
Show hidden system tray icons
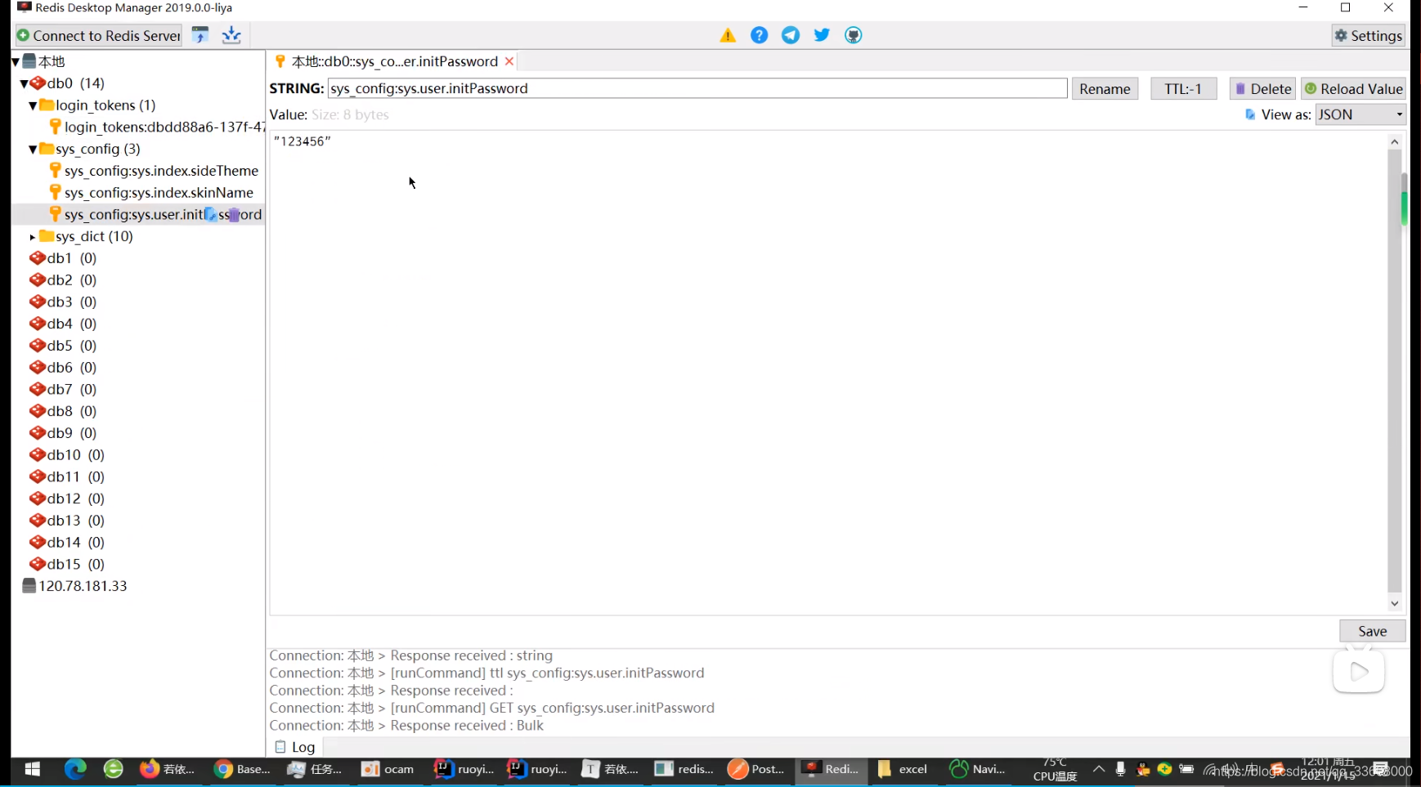click(1099, 769)
